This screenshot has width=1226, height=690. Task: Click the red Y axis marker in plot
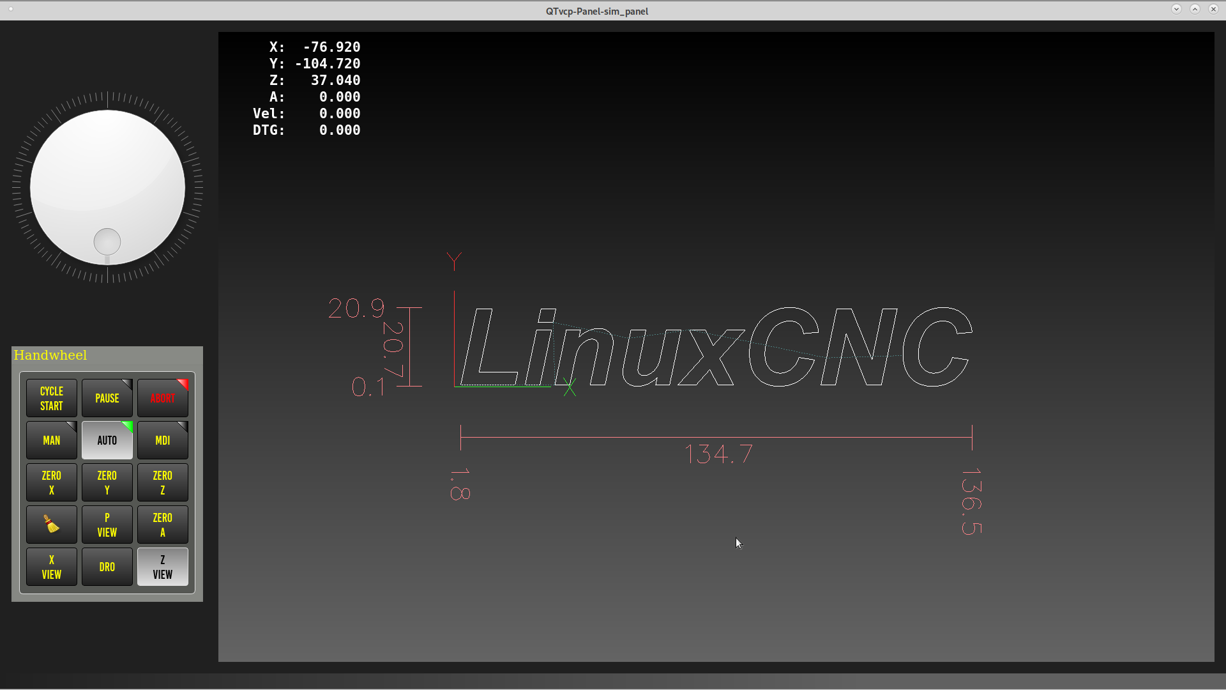point(454,261)
